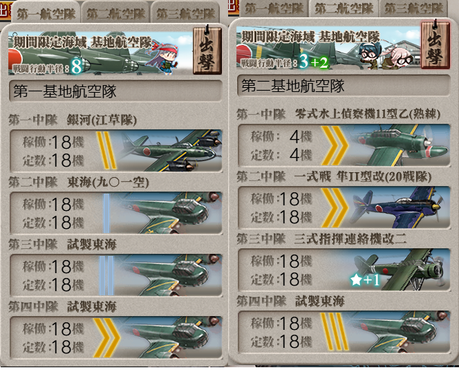Switch to the left 第一航空隊 tab
Viewport: 459px width, 370px height.
(46, 12)
